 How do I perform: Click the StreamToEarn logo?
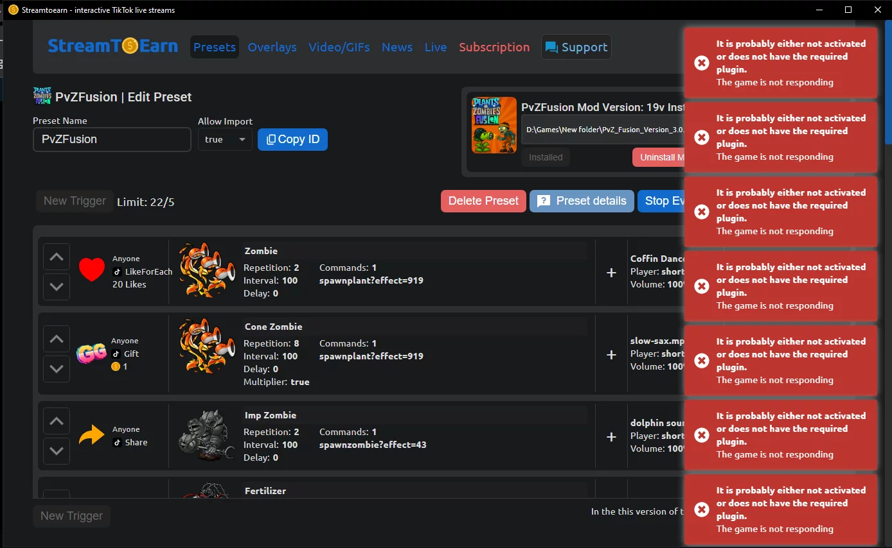(x=112, y=46)
